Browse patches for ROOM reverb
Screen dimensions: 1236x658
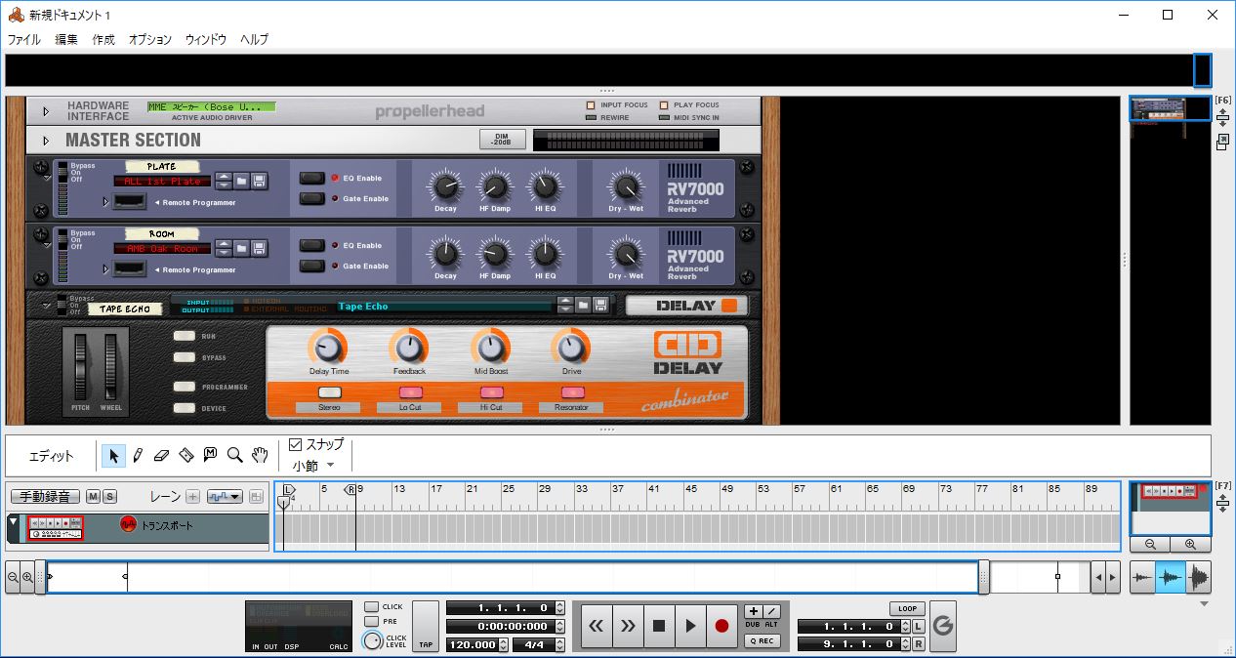click(x=241, y=248)
